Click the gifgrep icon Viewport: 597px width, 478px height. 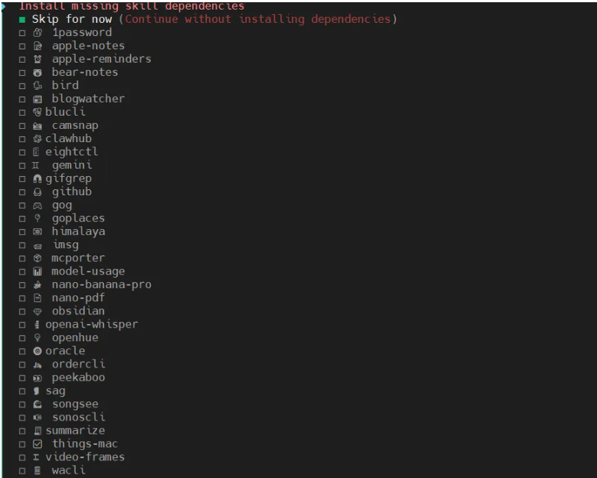pyautogui.click(x=38, y=179)
